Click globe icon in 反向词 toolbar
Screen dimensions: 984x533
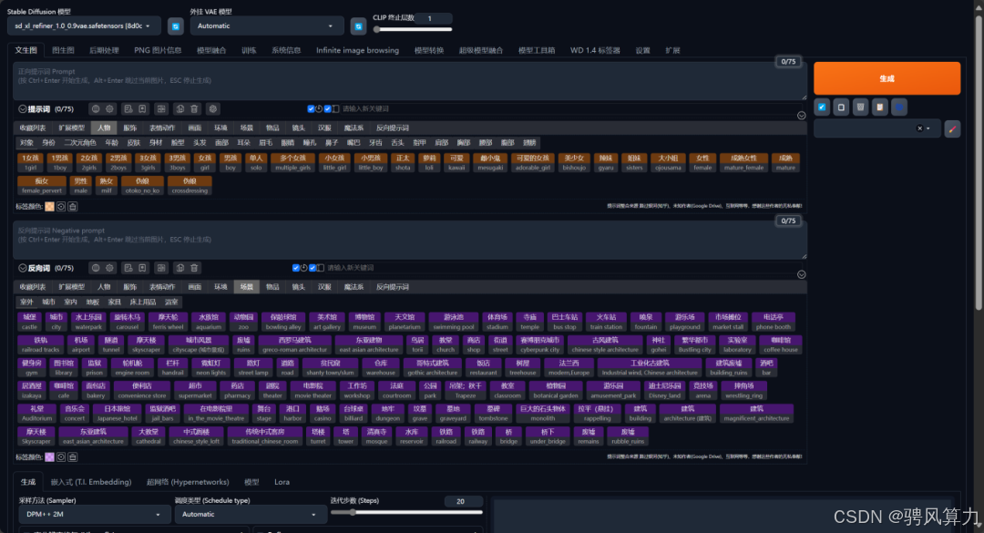(x=96, y=268)
